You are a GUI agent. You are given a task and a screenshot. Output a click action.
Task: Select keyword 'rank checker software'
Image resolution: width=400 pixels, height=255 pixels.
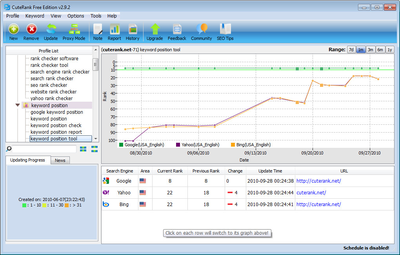click(55, 59)
